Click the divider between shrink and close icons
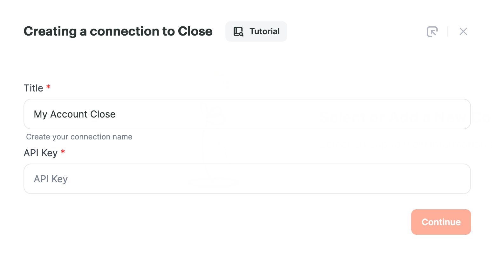 [x=448, y=31]
